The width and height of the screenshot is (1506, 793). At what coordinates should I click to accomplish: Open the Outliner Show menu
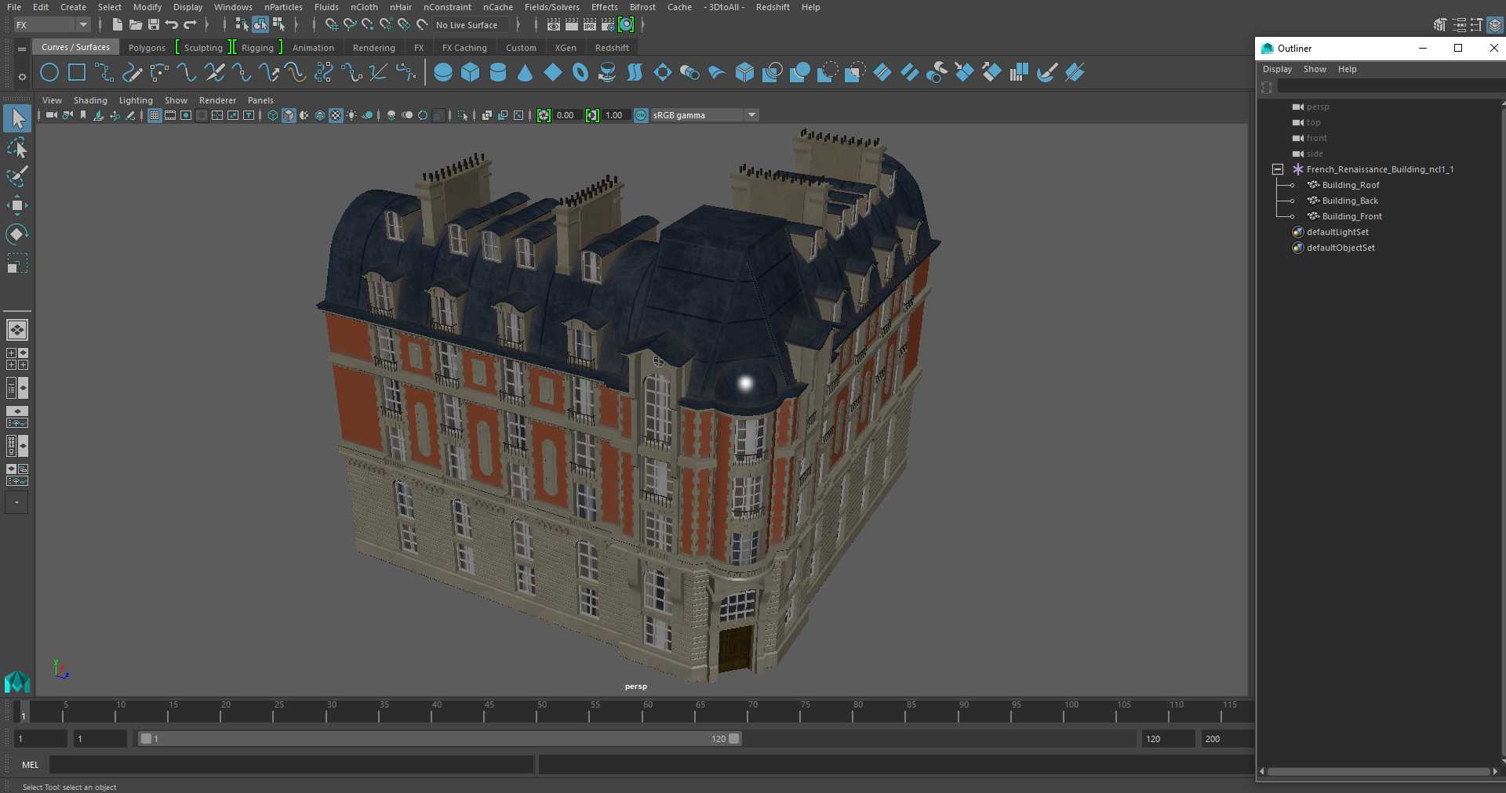click(1315, 69)
